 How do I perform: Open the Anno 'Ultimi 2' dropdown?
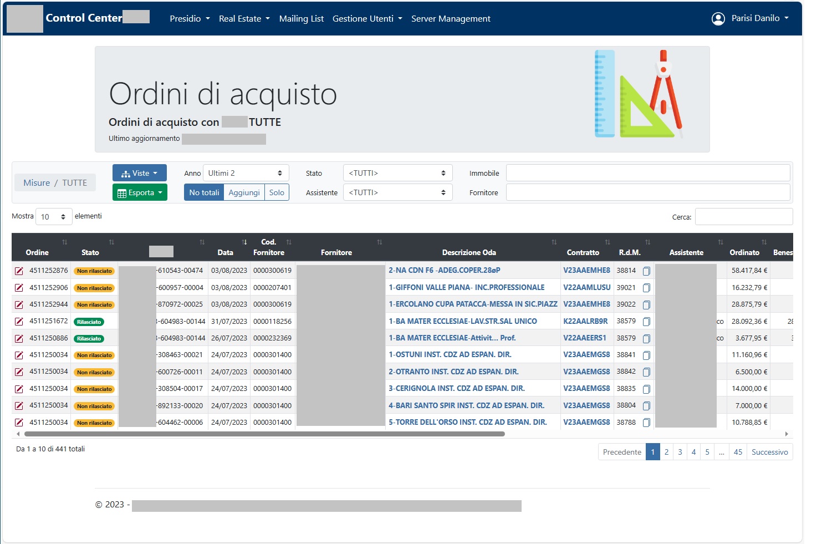pos(246,173)
